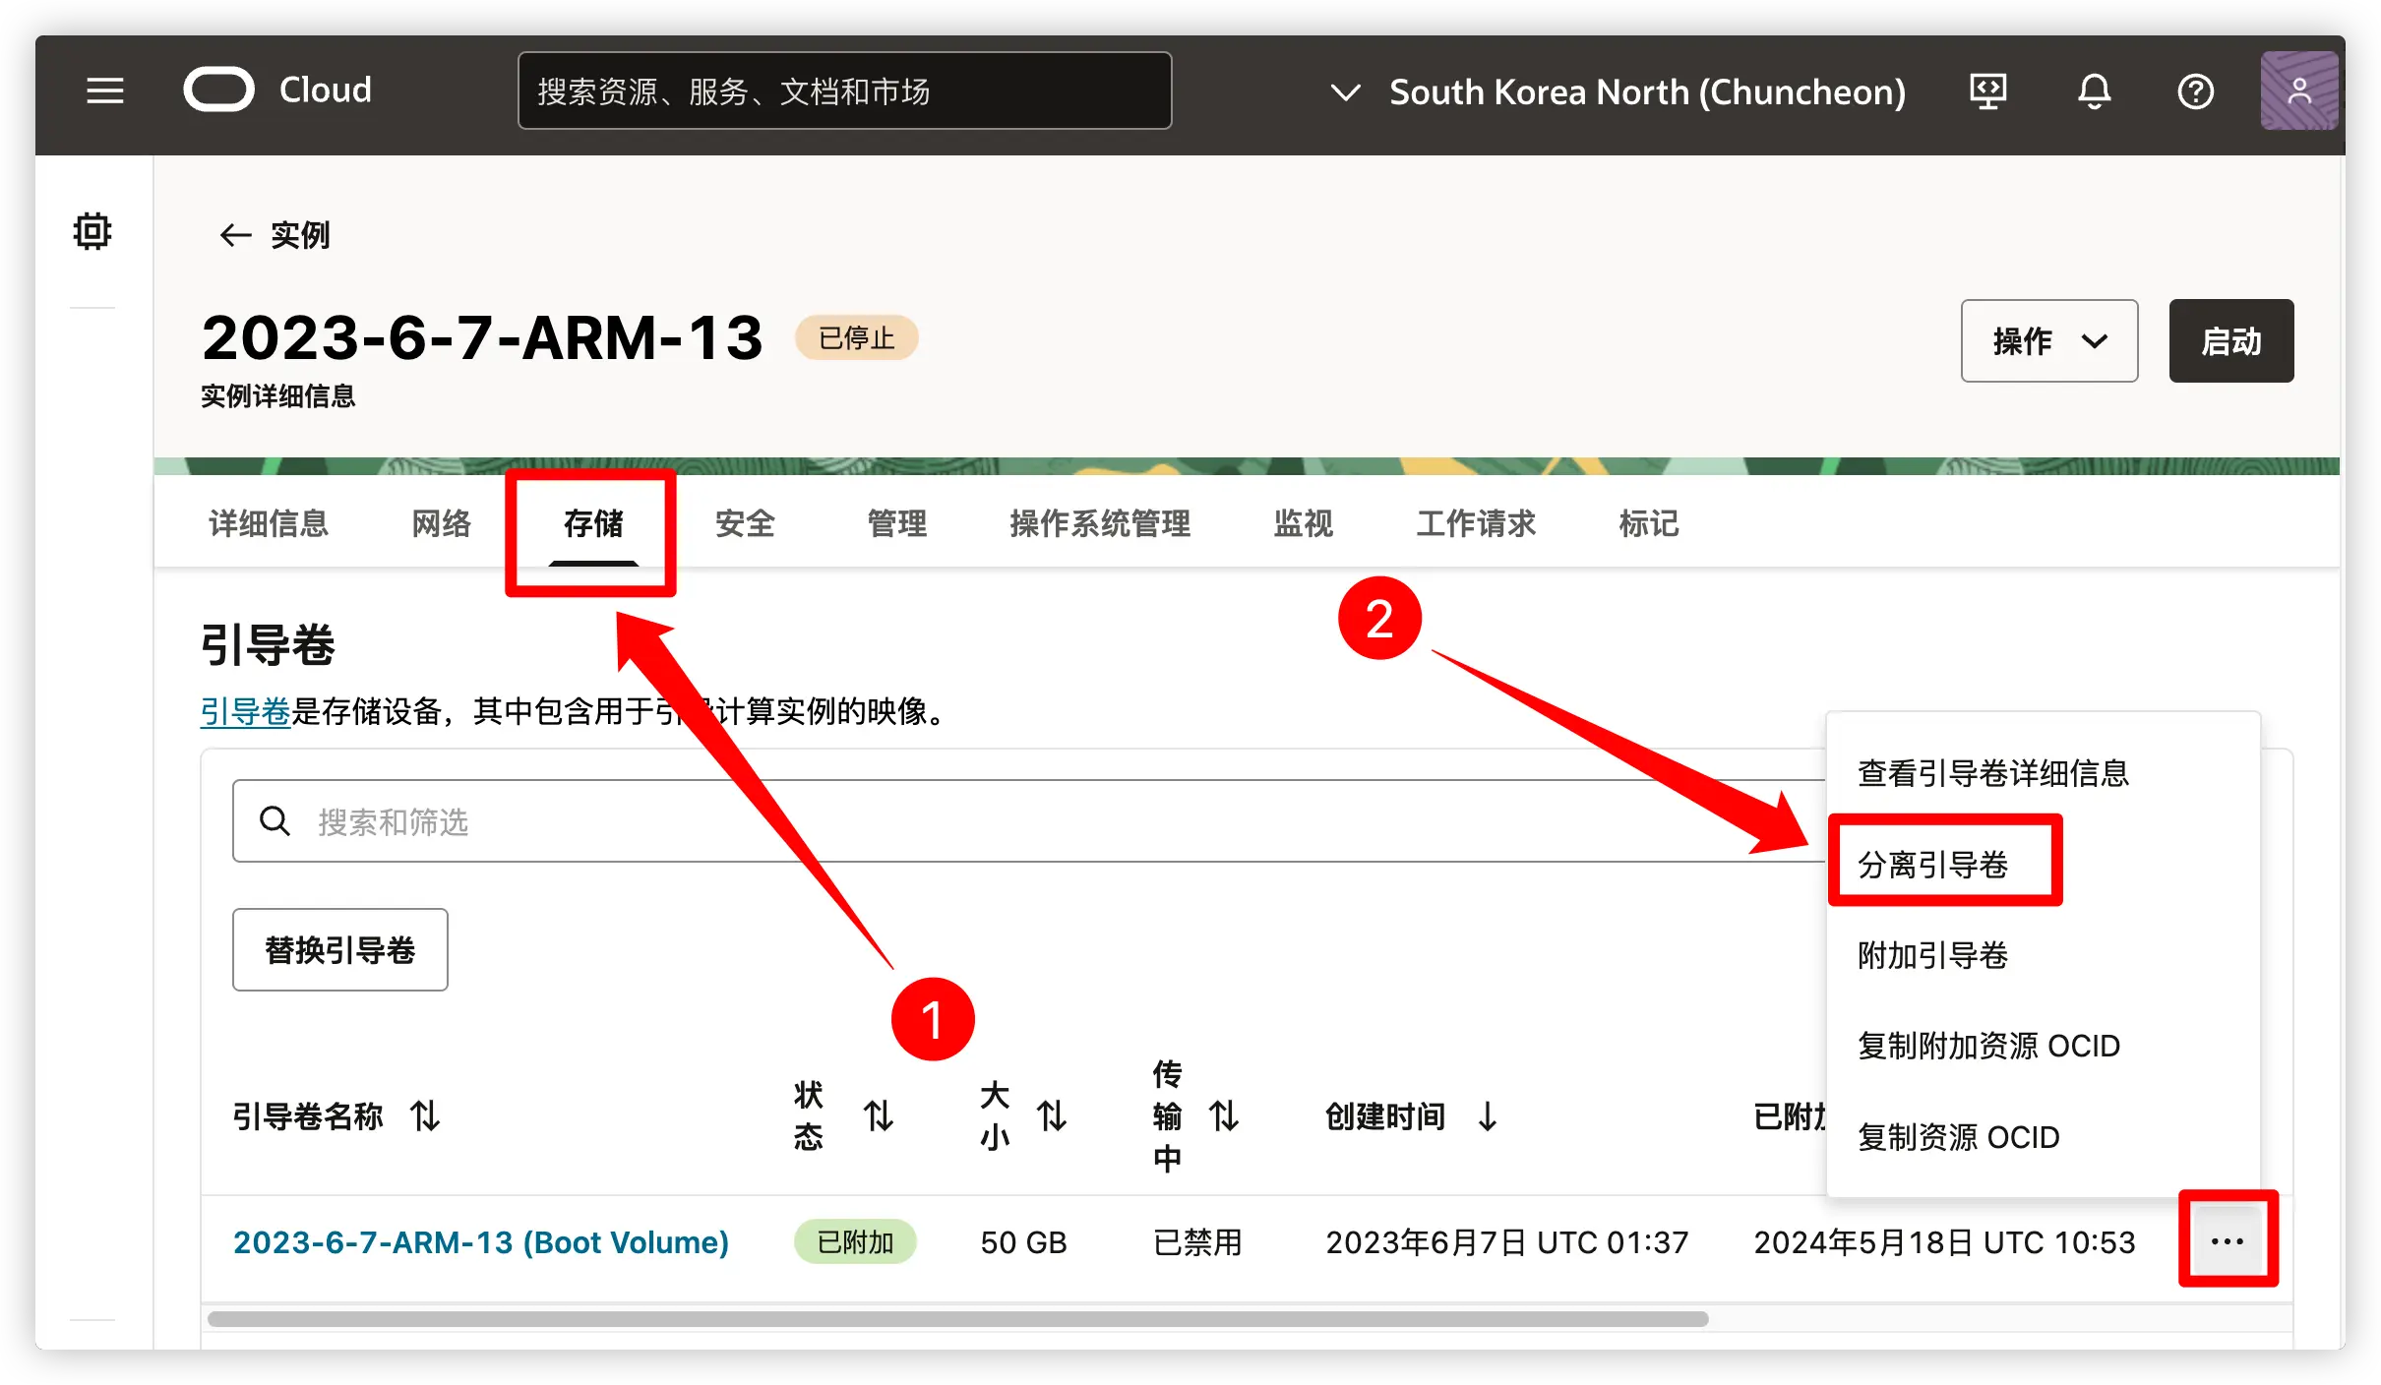Viewport: 2381px width, 1385px height.
Task: Open the help question-mark icon
Action: coord(2196,90)
